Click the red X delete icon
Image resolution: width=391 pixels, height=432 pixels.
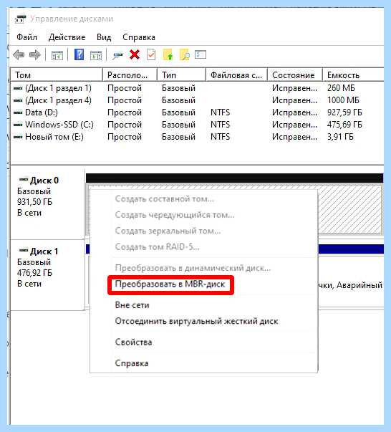point(135,54)
